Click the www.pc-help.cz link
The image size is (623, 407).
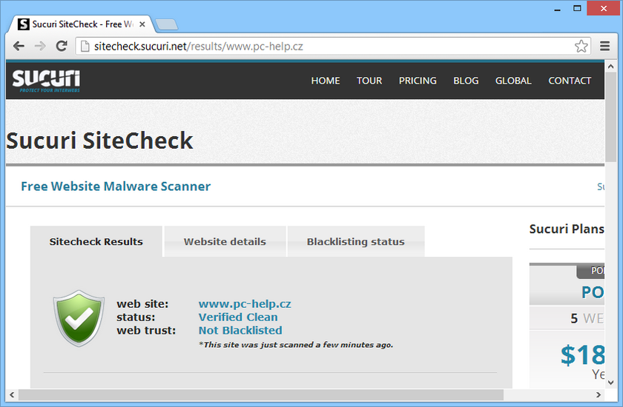coord(245,304)
